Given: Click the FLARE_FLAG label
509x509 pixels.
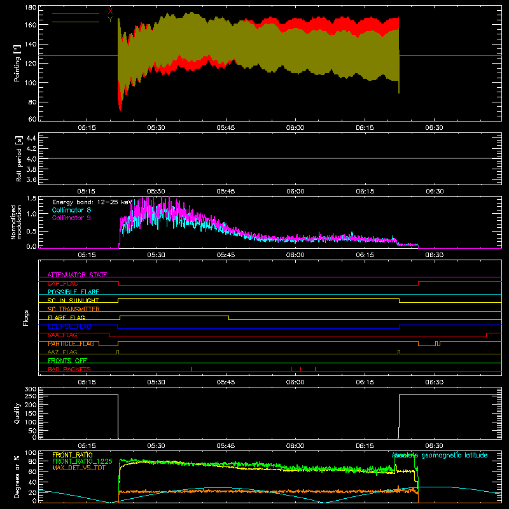Looking at the screenshot, I should coord(66,317).
